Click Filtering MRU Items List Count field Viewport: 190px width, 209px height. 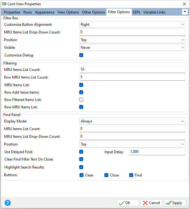coord(132,69)
